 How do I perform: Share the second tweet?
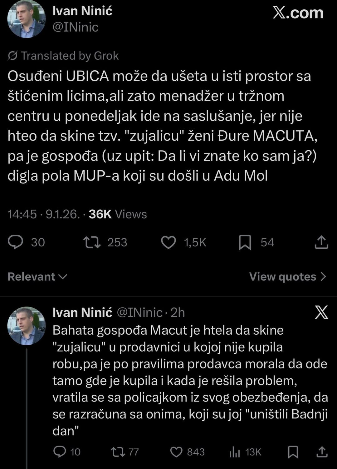[x=322, y=452]
